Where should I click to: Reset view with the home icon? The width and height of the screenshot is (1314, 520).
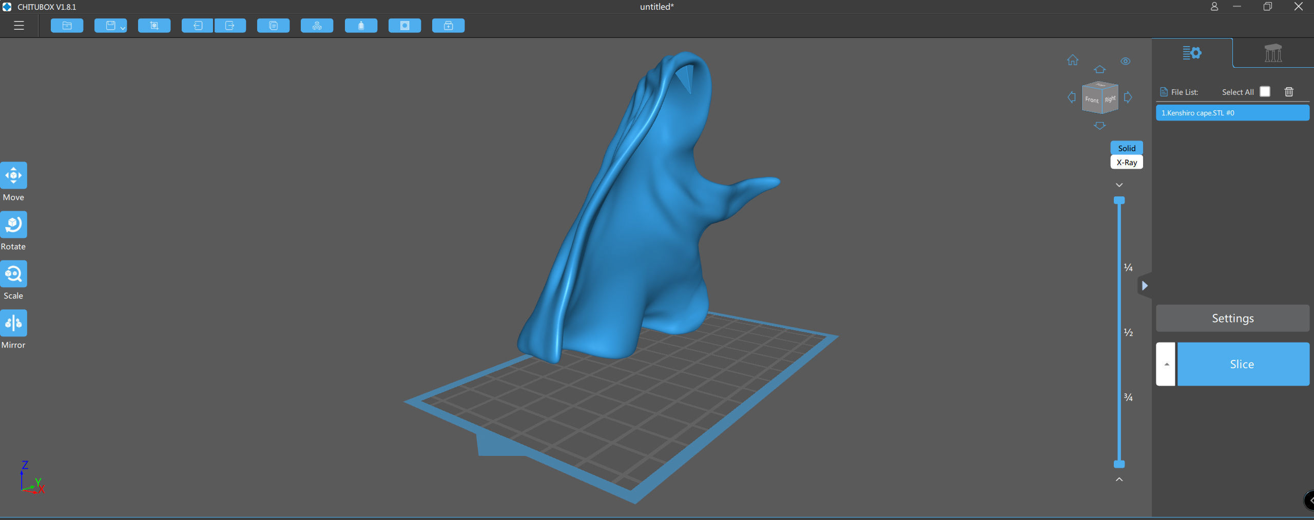1073,60
